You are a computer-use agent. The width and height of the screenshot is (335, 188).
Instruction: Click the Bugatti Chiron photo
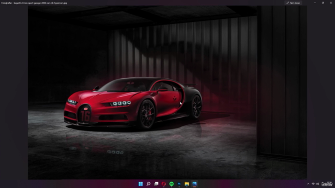(167, 92)
